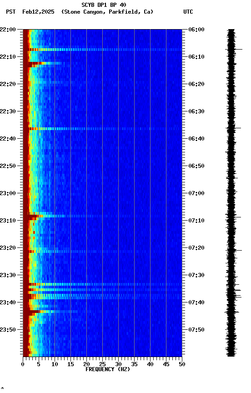Click the '07:10' UTC time label
251x393 pixels.
tap(196, 221)
